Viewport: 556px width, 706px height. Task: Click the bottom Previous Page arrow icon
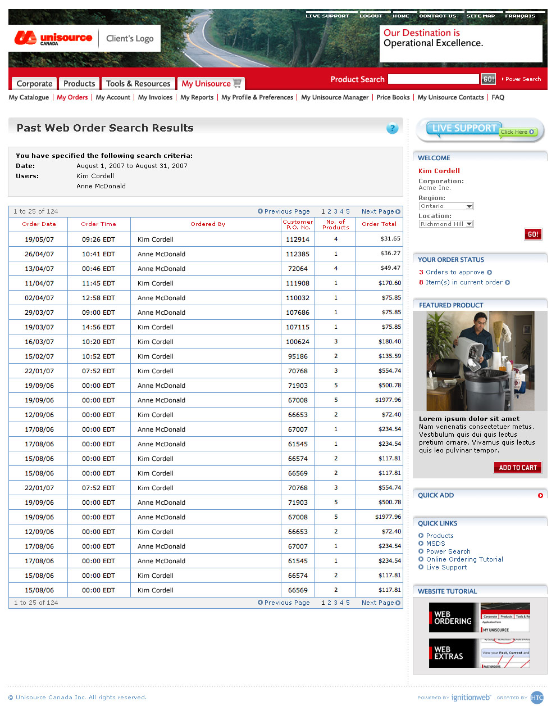pyautogui.click(x=260, y=603)
